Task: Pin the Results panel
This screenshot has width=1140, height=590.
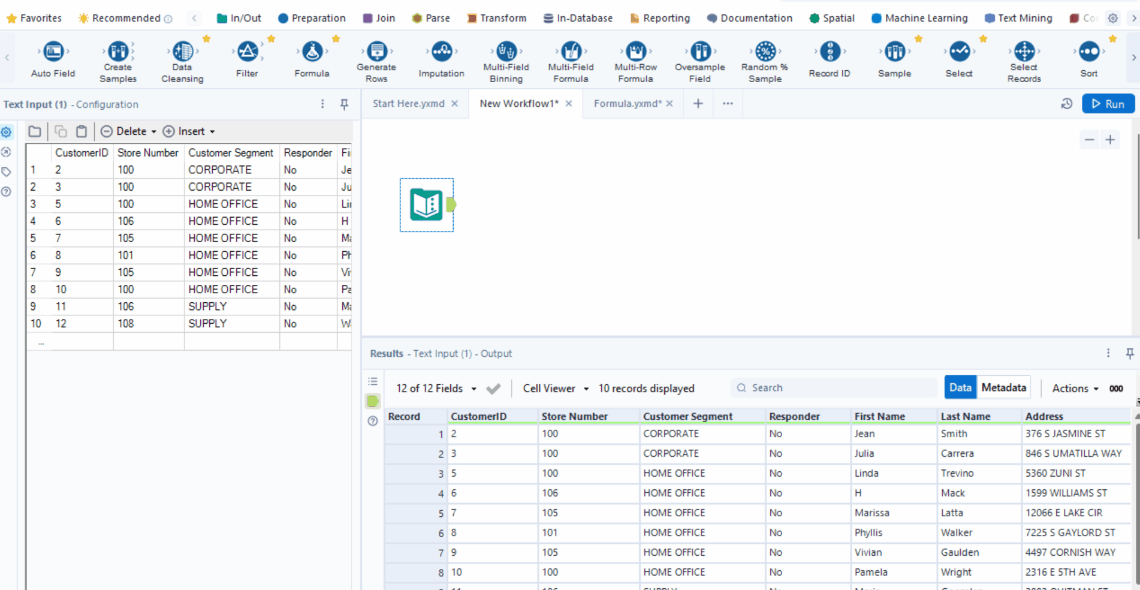Action: 1129,353
